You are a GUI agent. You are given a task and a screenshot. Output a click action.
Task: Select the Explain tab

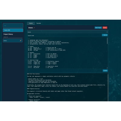(x=31, y=23)
